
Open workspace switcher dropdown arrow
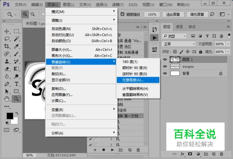point(228,14)
